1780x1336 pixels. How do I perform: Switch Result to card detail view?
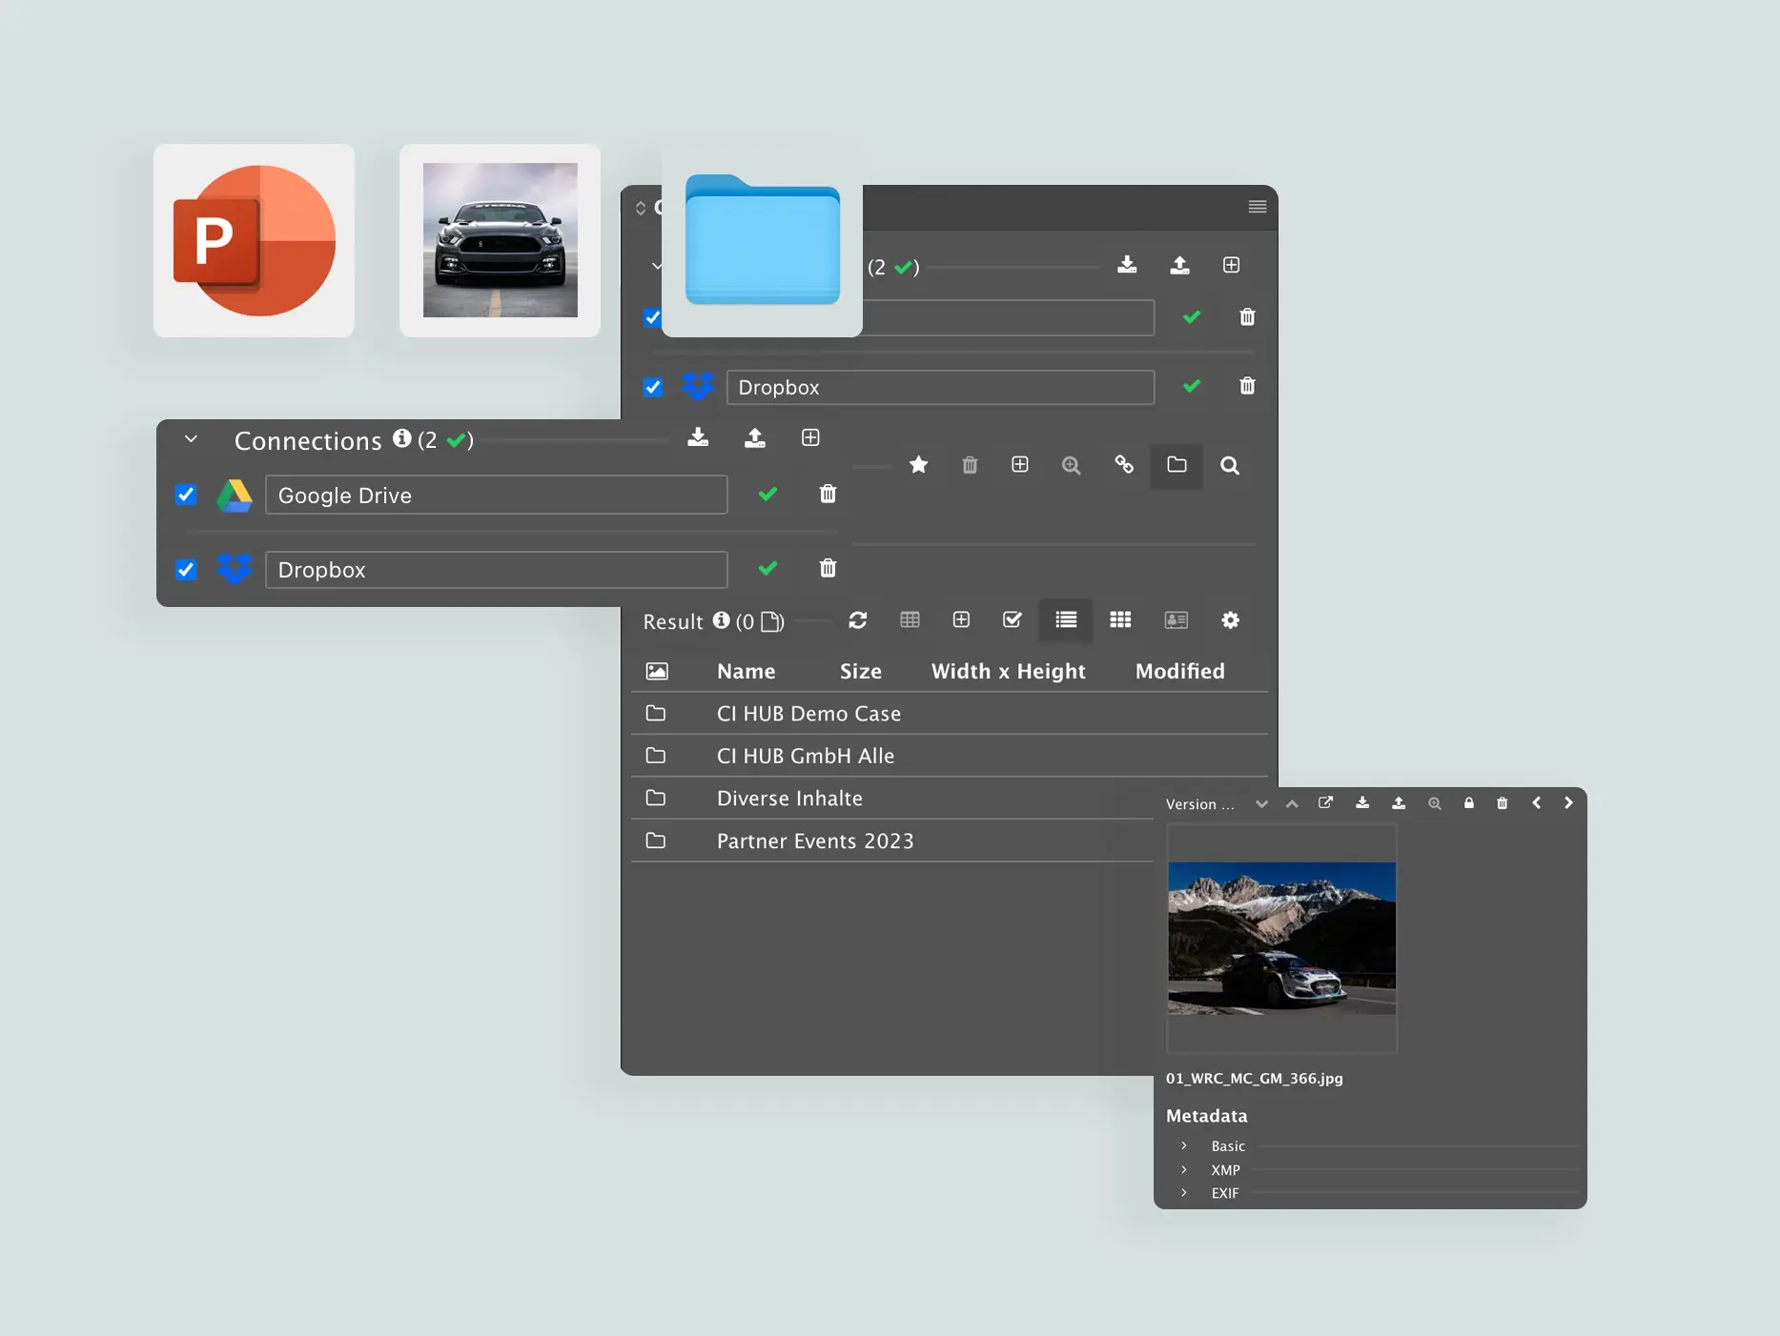1176,620
